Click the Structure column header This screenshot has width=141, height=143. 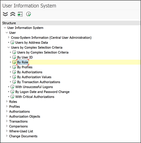tap(71, 23)
